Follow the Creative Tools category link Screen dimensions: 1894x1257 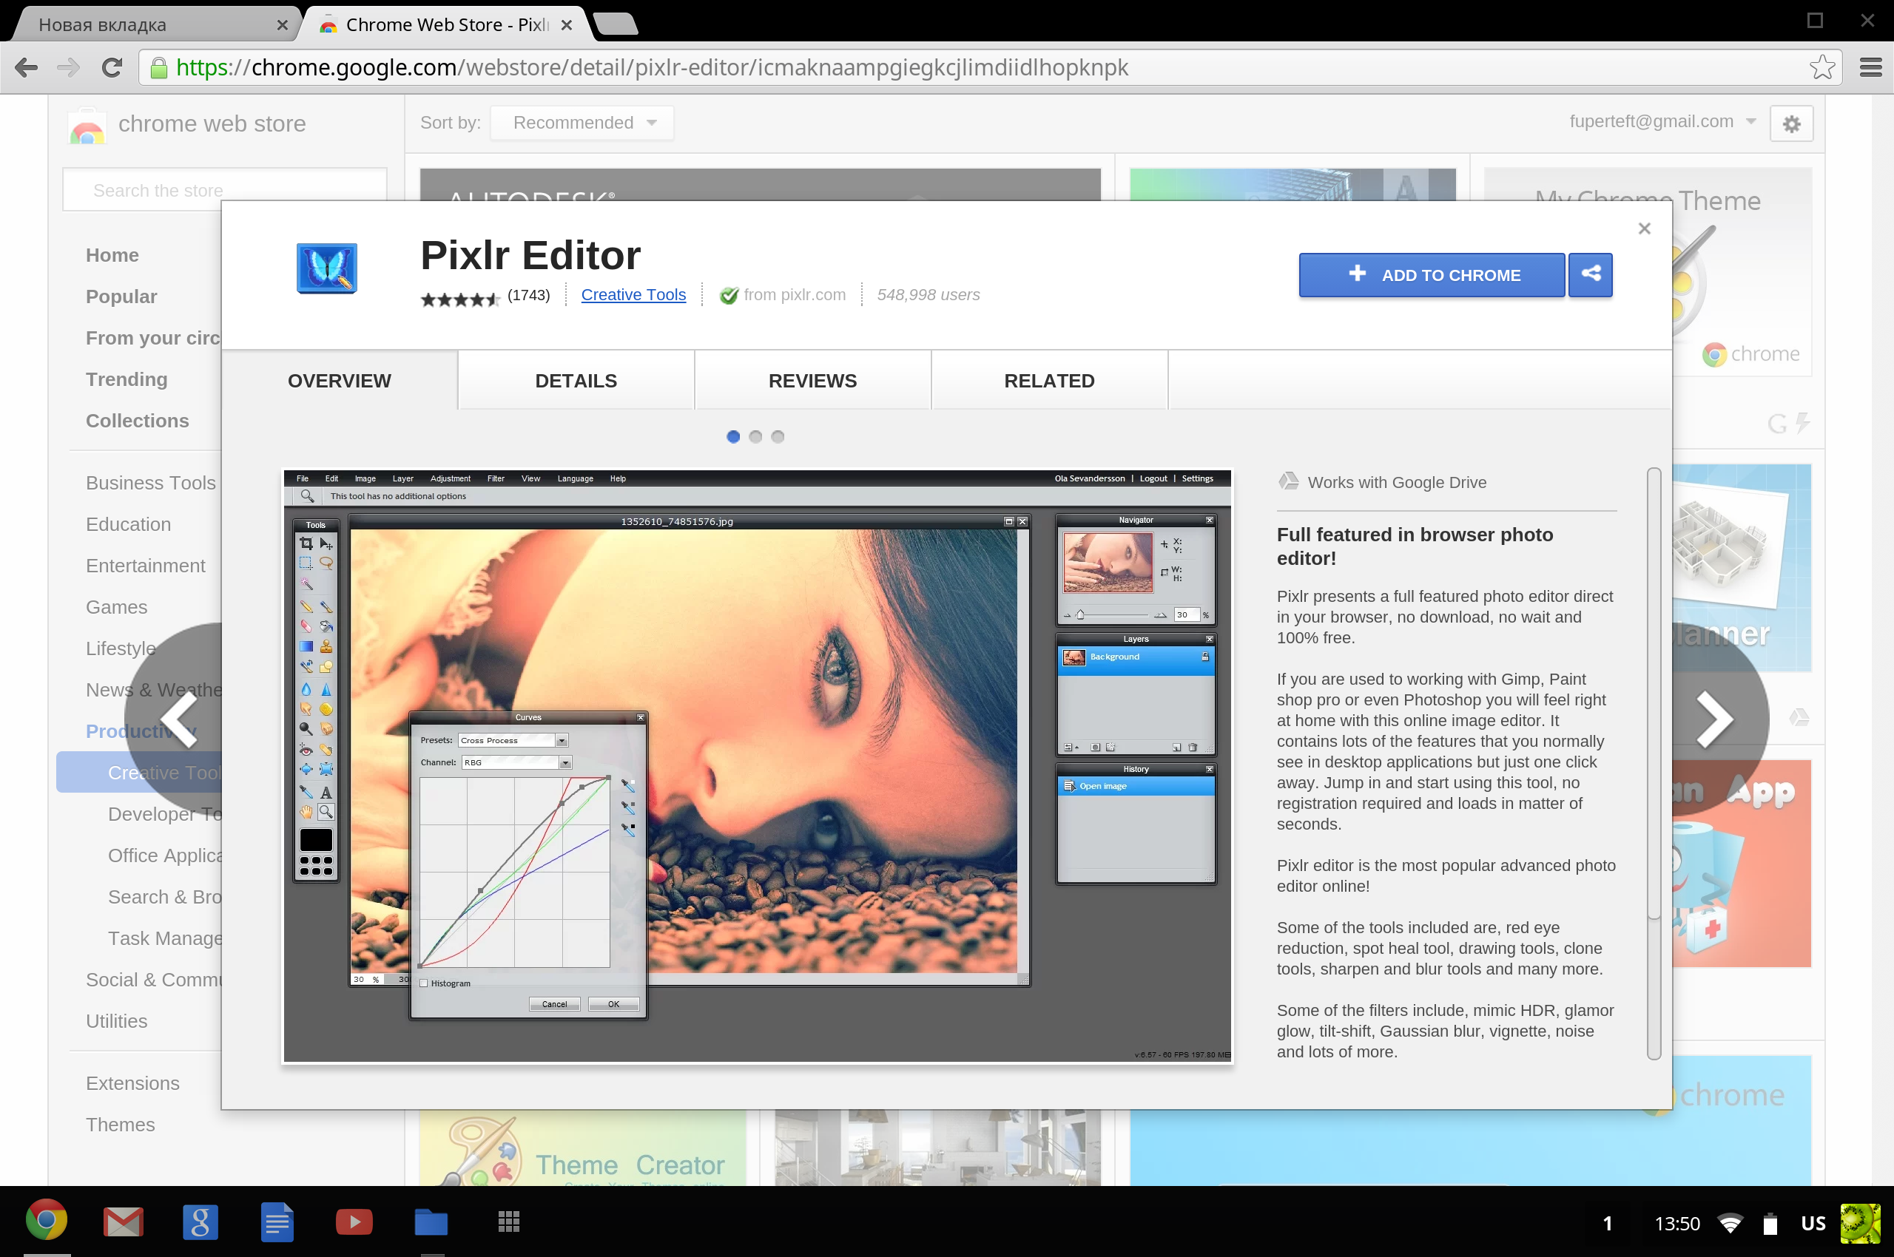pyautogui.click(x=633, y=295)
